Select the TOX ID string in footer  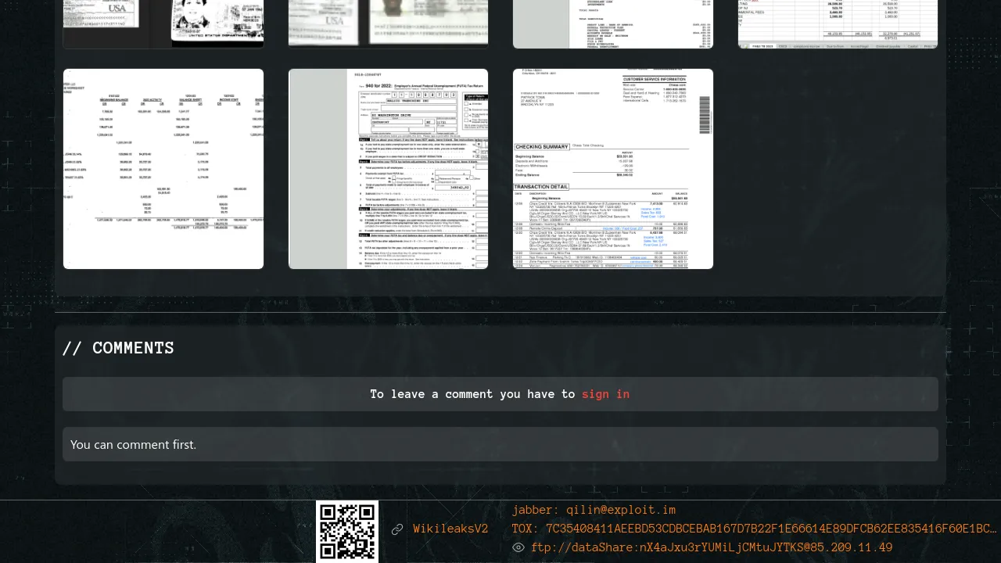[x=754, y=529]
